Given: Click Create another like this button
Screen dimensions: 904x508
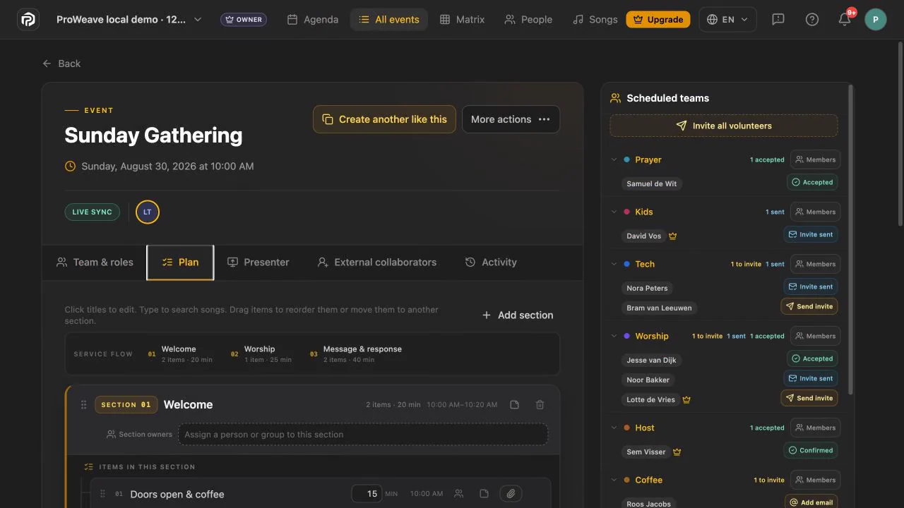Looking at the screenshot, I should click(384, 119).
